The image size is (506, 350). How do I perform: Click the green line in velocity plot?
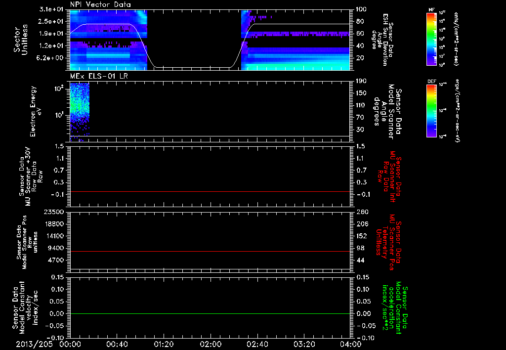[210, 313]
